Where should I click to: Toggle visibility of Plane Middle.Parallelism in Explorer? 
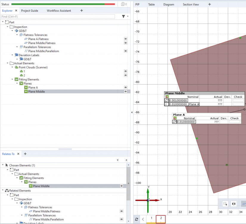pos(126,51)
